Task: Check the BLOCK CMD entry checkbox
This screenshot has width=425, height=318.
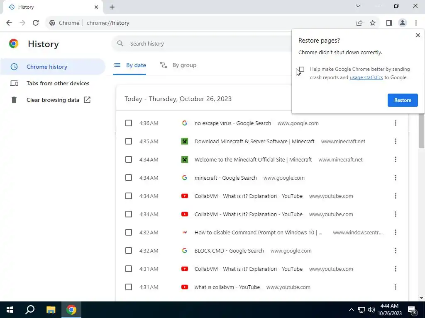Action: click(129, 251)
